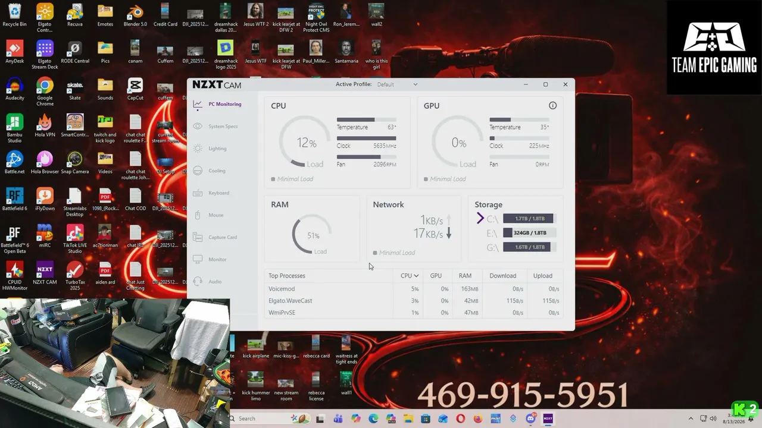Select the WmiPrvSE process row
The height and width of the screenshot is (428, 762).
pyautogui.click(x=414, y=313)
